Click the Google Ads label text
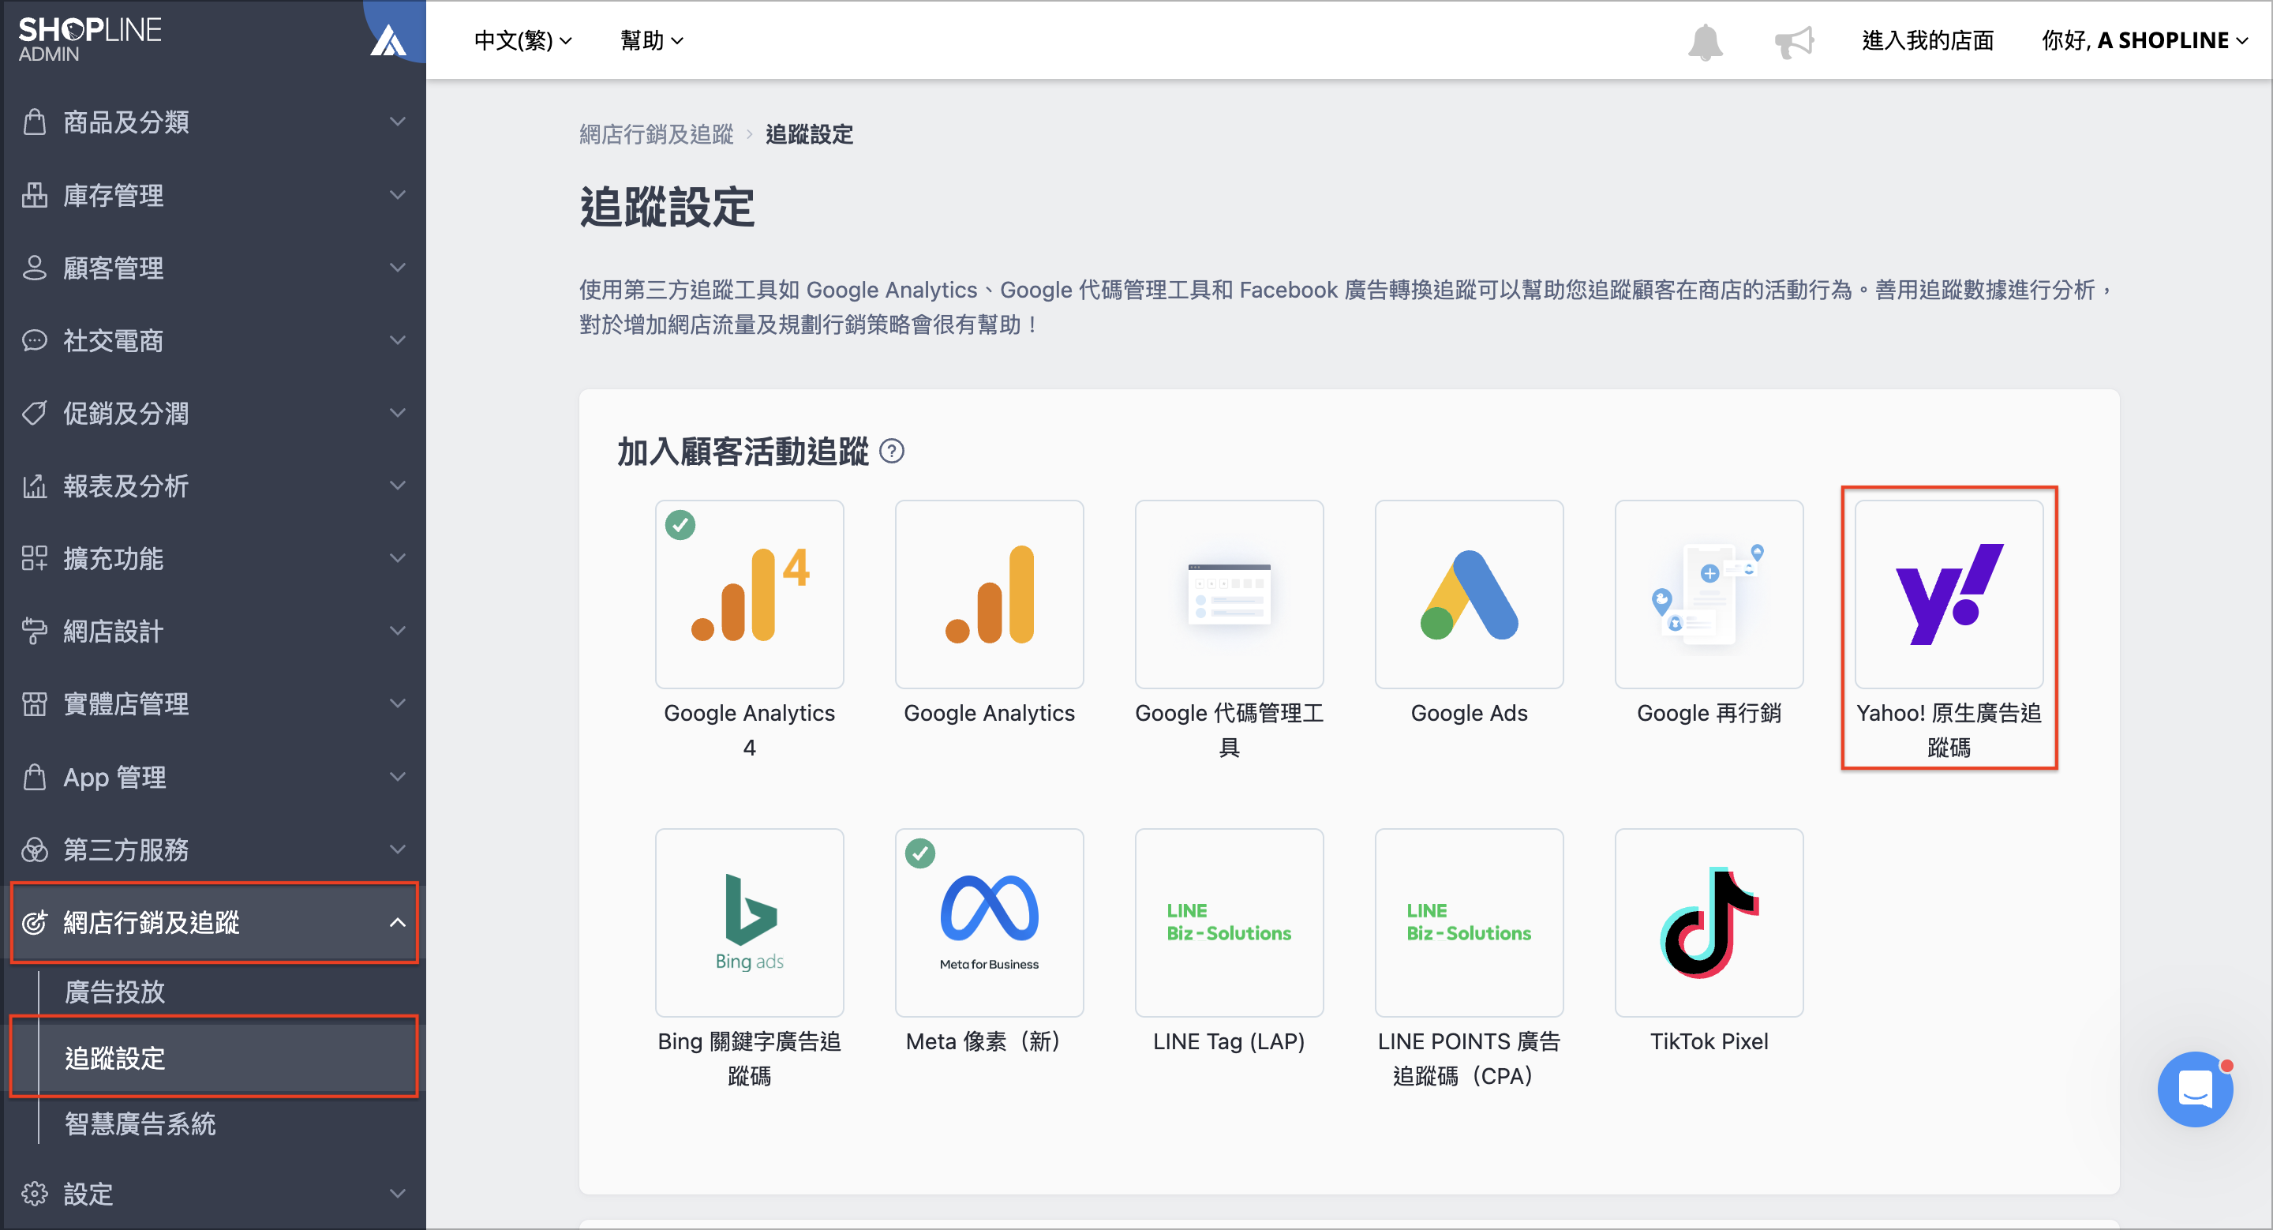Image resolution: width=2273 pixels, height=1230 pixels. click(x=1469, y=713)
